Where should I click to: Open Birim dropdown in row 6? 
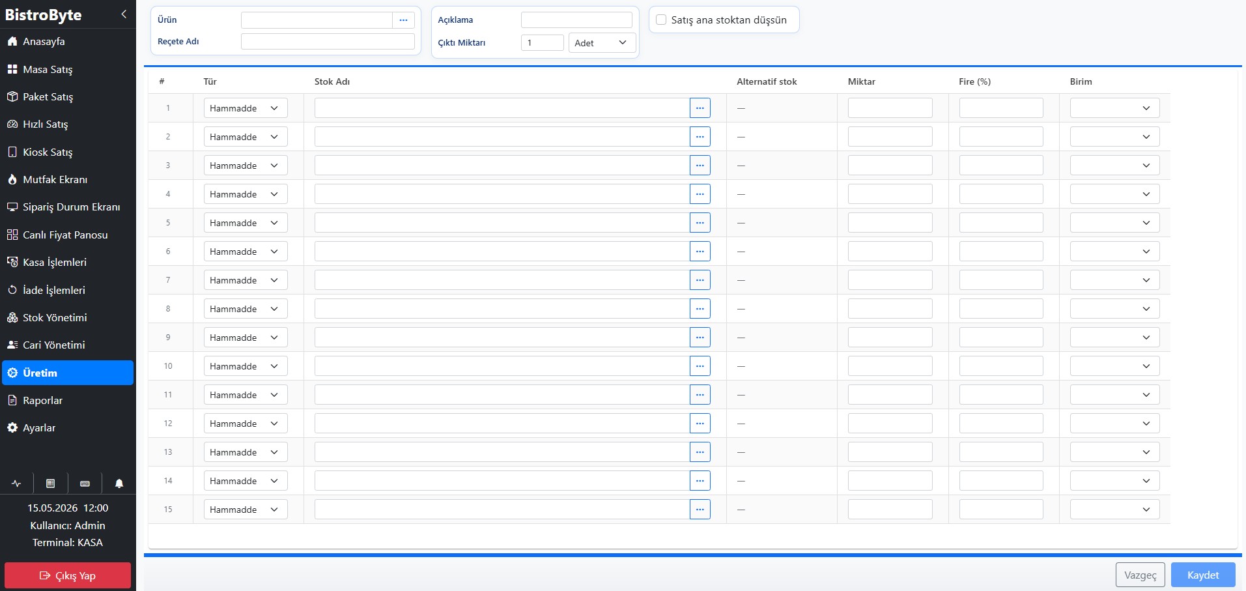click(1114, 252)
